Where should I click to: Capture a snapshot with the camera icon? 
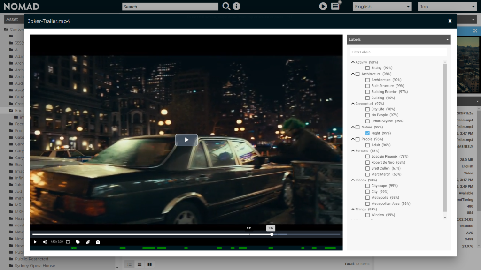pos(98,242)
